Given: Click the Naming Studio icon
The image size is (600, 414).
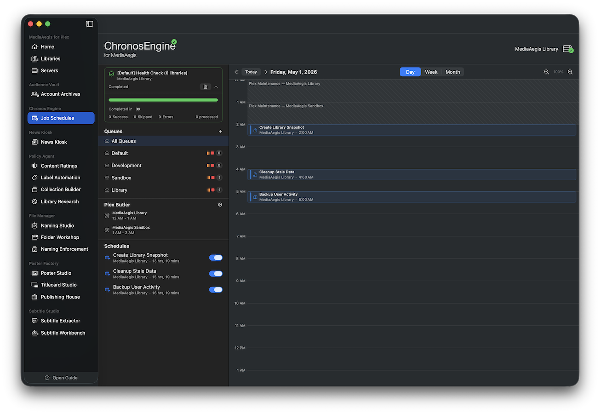Looking at the screenshot, I should click(34, 226).
